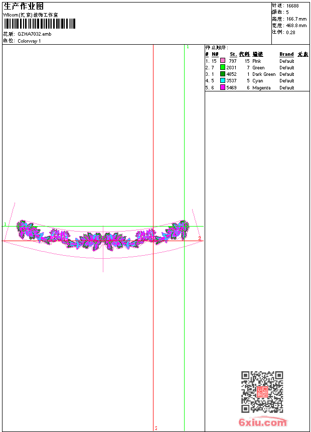Click the QR code image
The height and width of the screenshot is (432, 311).
pos(262,392)
